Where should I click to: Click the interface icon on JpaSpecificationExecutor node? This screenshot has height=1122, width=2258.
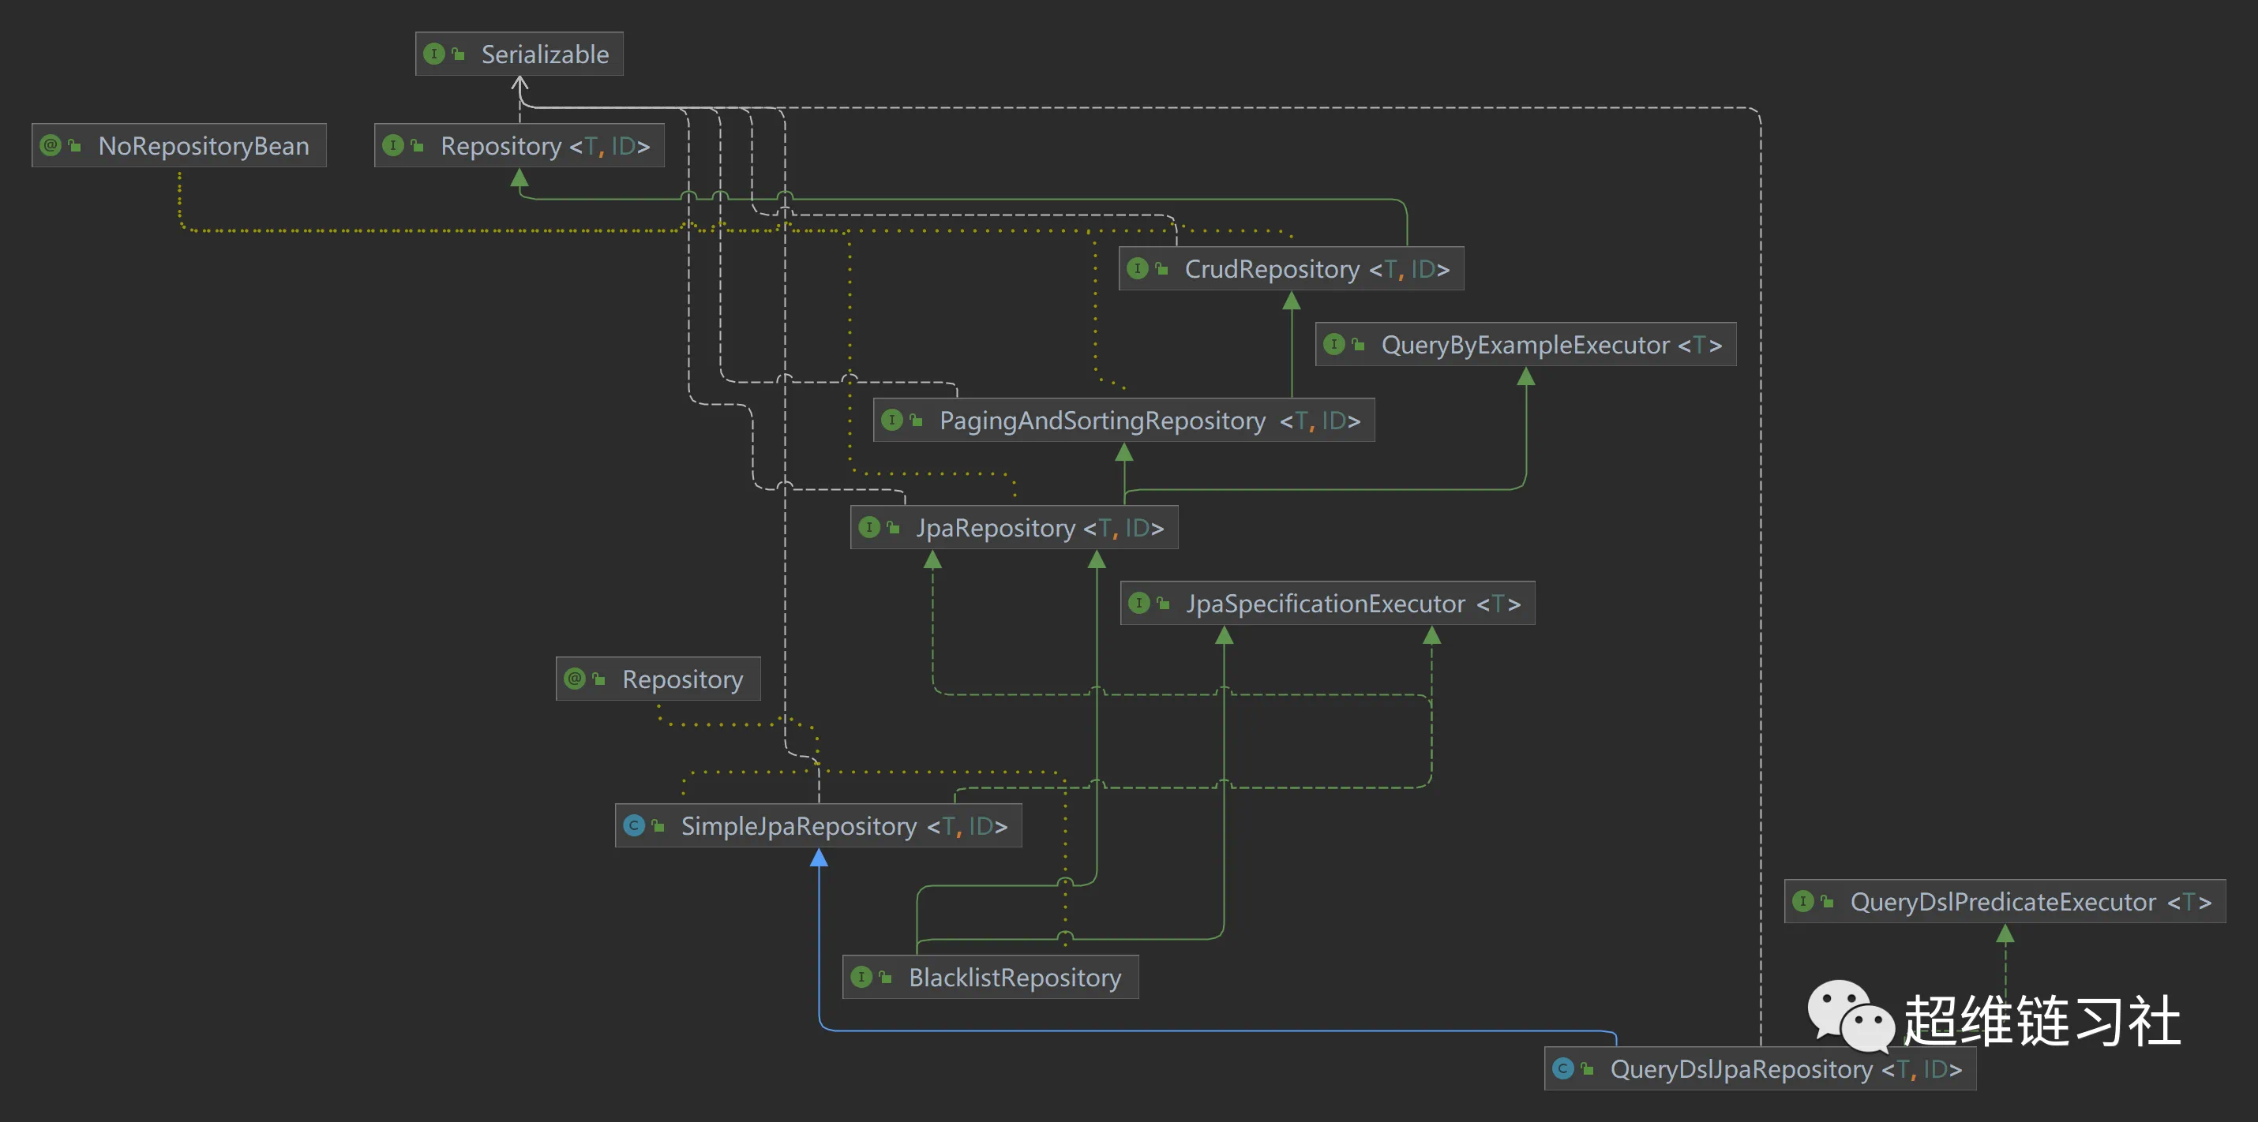point(1138,604)
